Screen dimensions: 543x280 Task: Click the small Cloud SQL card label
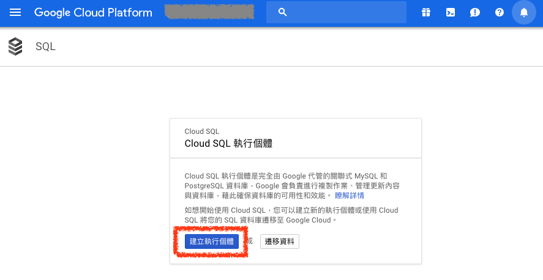pyautogui.click(x=201, y=131)
